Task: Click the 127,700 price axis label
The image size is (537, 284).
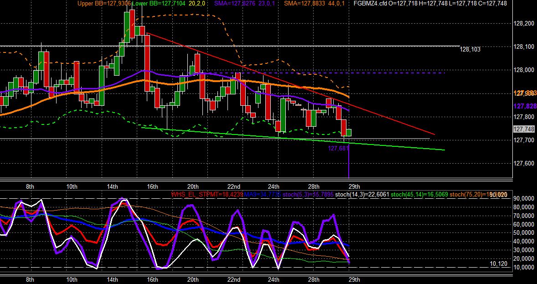Action: pyautogui.click(x=524, y=140)
